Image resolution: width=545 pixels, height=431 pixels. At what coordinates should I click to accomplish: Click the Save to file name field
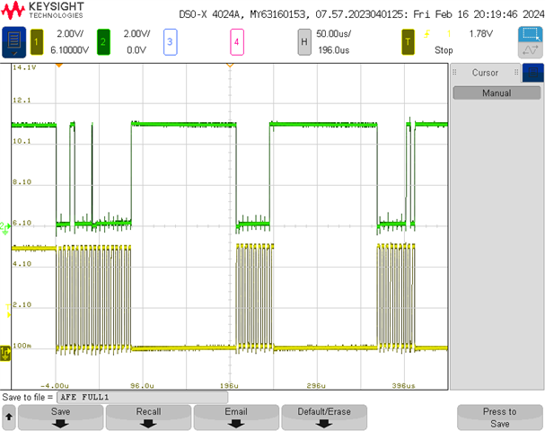point(143,397)
